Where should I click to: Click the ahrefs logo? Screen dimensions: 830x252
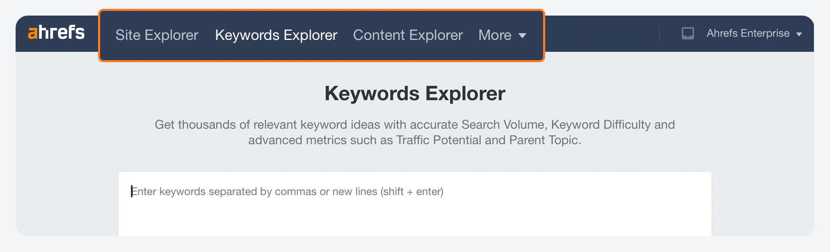56,33
